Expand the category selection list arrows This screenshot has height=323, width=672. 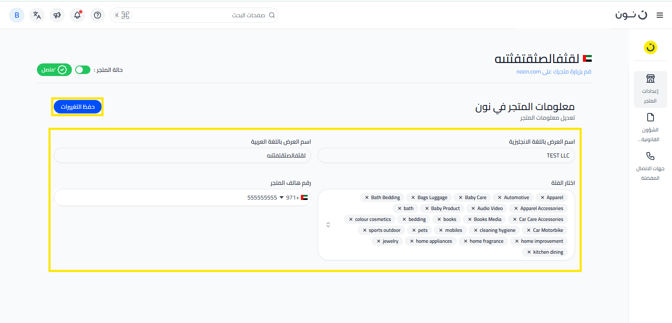pyautogui.click(x=328, y=225)
